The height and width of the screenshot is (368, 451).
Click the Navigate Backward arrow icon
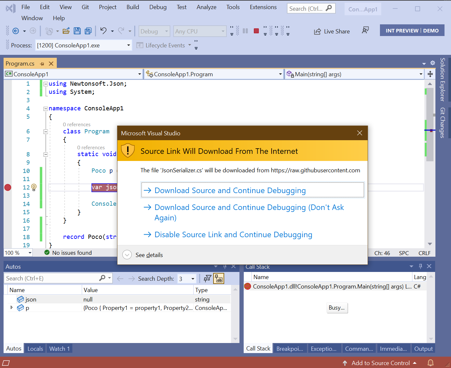[x=16, y=31]
